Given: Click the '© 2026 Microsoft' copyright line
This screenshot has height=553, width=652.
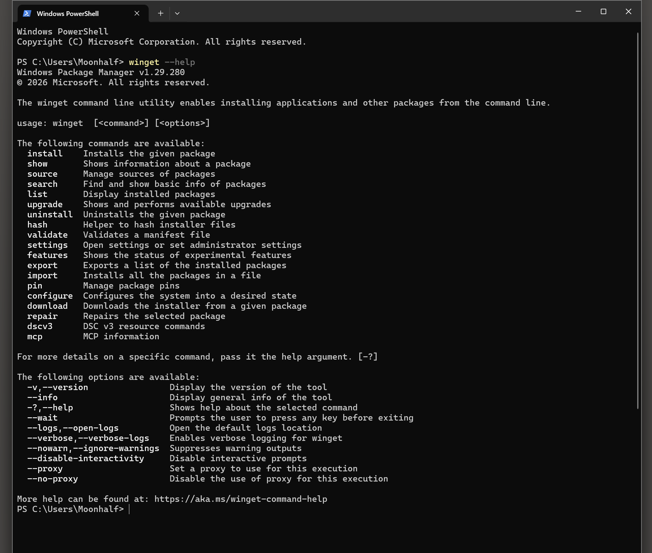Looking at the screenshot, I should coord(113,82).
